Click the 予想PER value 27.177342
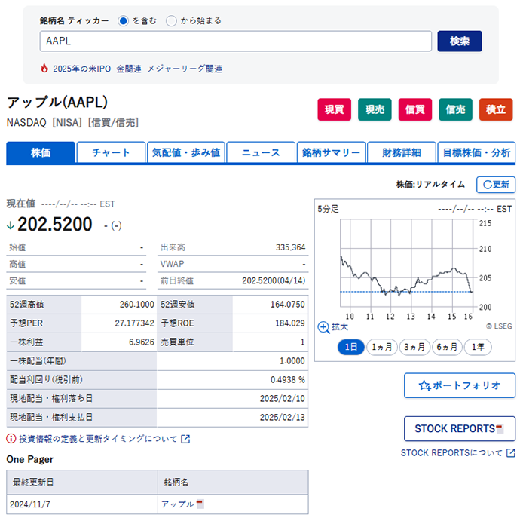The height and width of the screenshot is (521, 520). [134, 323]
